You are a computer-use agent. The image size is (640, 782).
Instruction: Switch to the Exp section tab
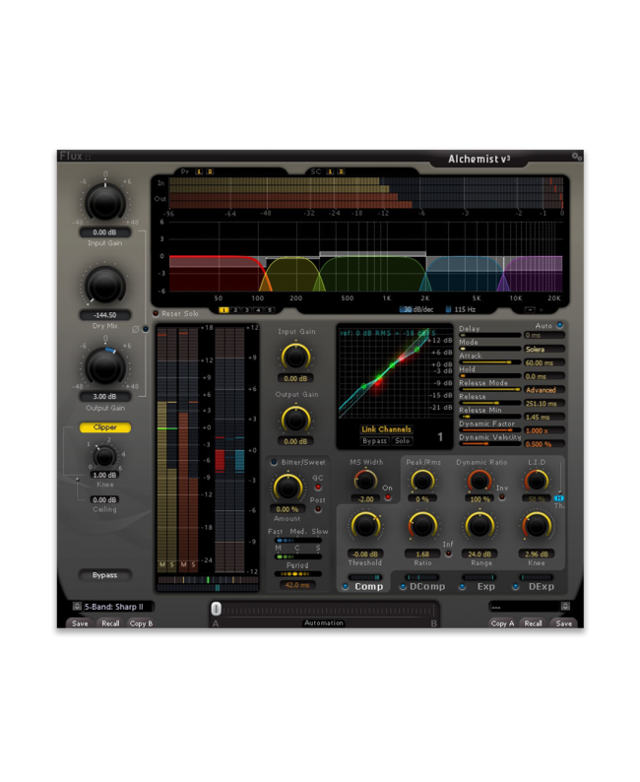tap(486, 587)
